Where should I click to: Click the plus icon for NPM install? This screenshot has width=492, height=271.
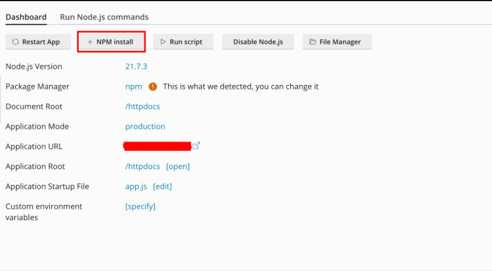pyautogui.click(x=90, y=42)
